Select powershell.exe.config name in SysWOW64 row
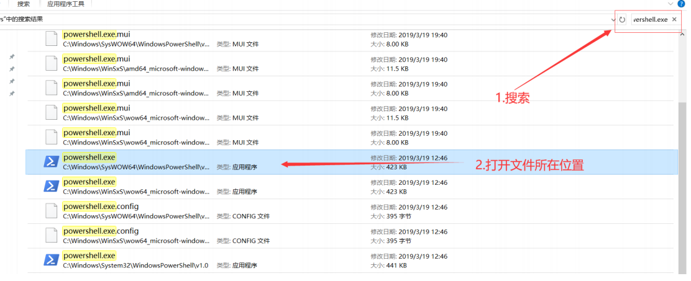This screenshot has width=691, height=281. [x=101, y=206]
